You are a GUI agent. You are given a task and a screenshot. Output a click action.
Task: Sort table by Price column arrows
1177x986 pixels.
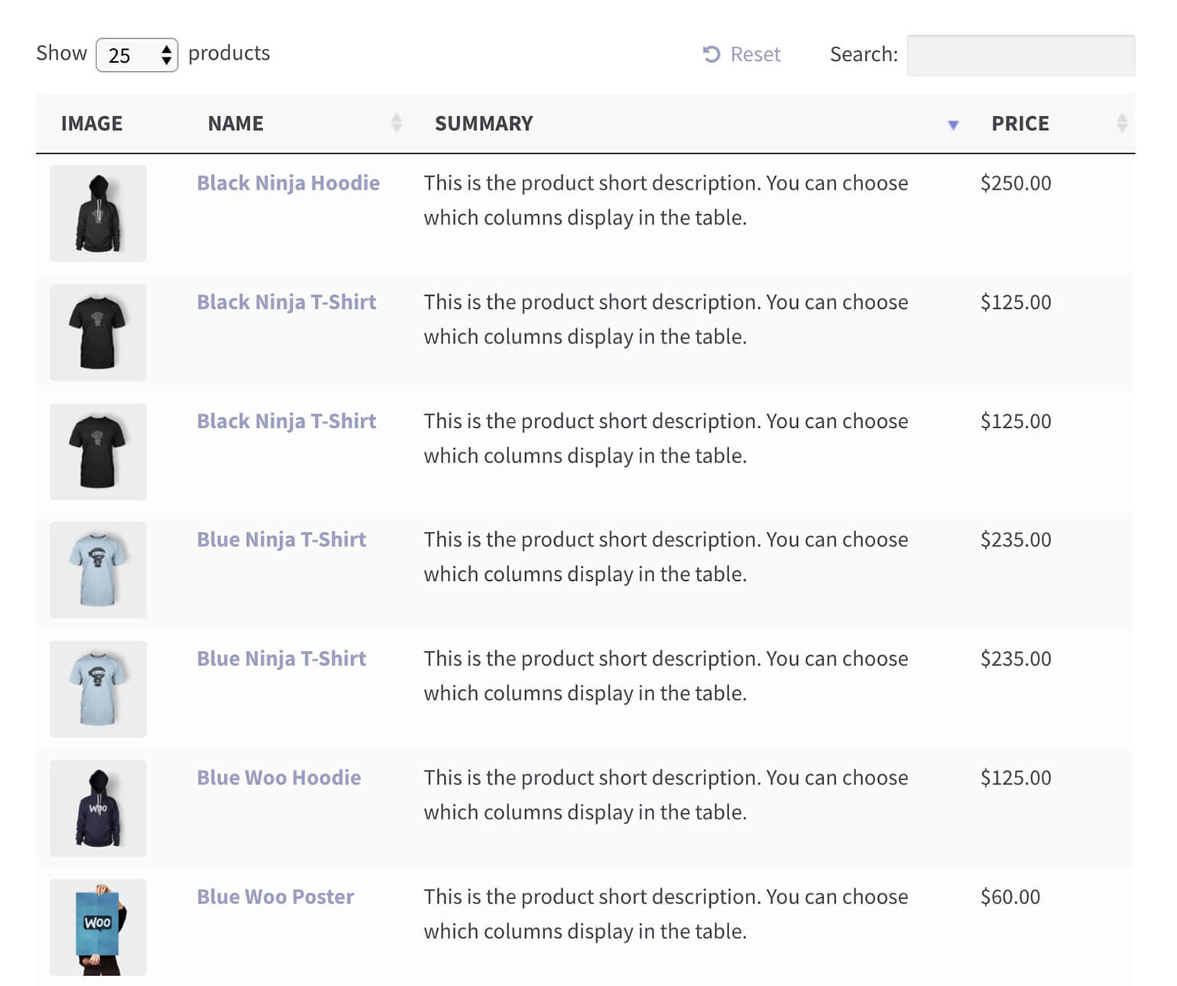1121,123
